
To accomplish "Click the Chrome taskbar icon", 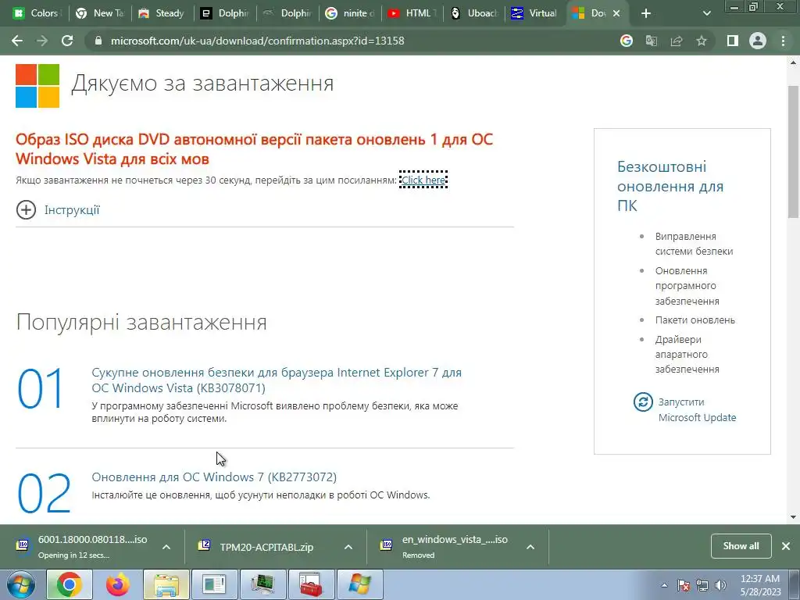I will pos(70,584).
